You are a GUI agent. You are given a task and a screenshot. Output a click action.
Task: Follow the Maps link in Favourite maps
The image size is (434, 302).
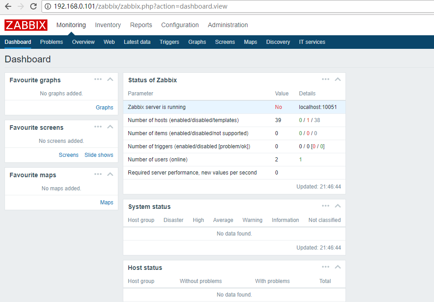pos(107,203)
